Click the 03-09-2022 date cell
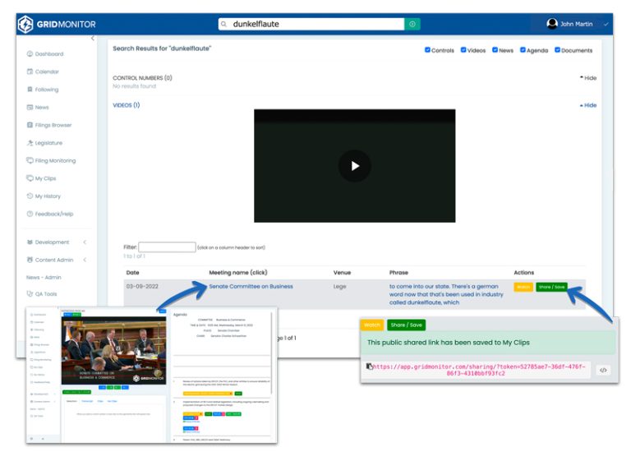The height and width of the screenshot is (461, 631). tap(142, 286)
